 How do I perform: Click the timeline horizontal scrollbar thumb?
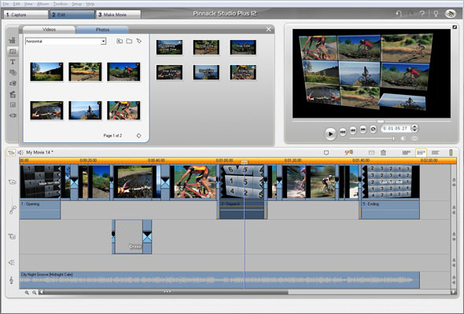tap(166, 292)
